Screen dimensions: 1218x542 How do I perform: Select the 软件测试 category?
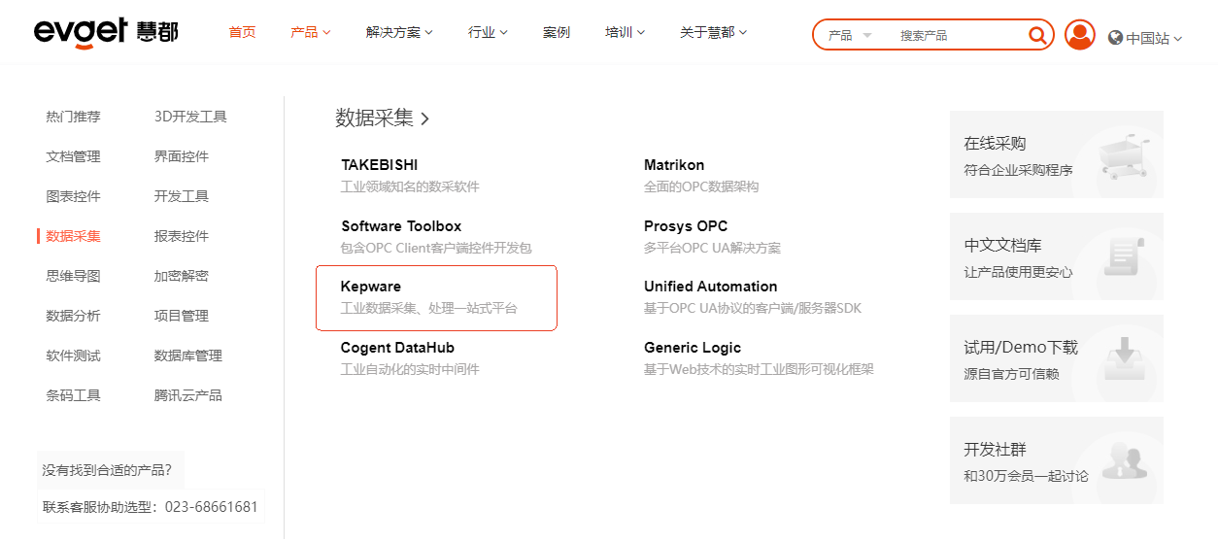pos(73,356)
